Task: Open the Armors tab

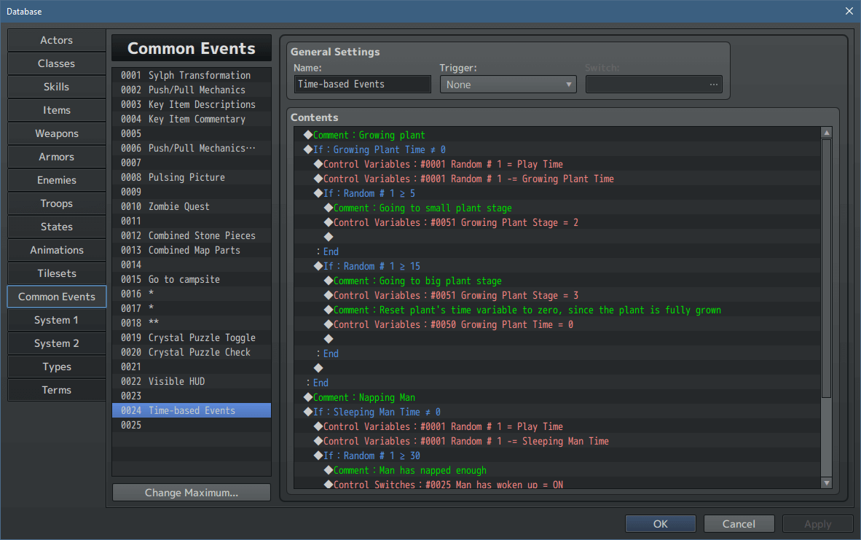Action: coord(57,157)
